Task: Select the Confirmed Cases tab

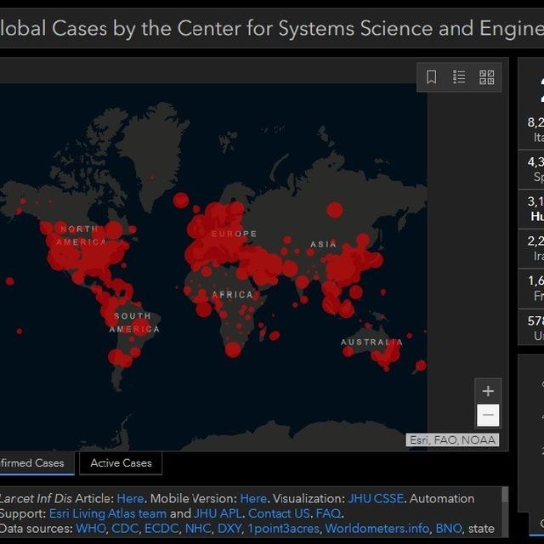Action: 34,463
